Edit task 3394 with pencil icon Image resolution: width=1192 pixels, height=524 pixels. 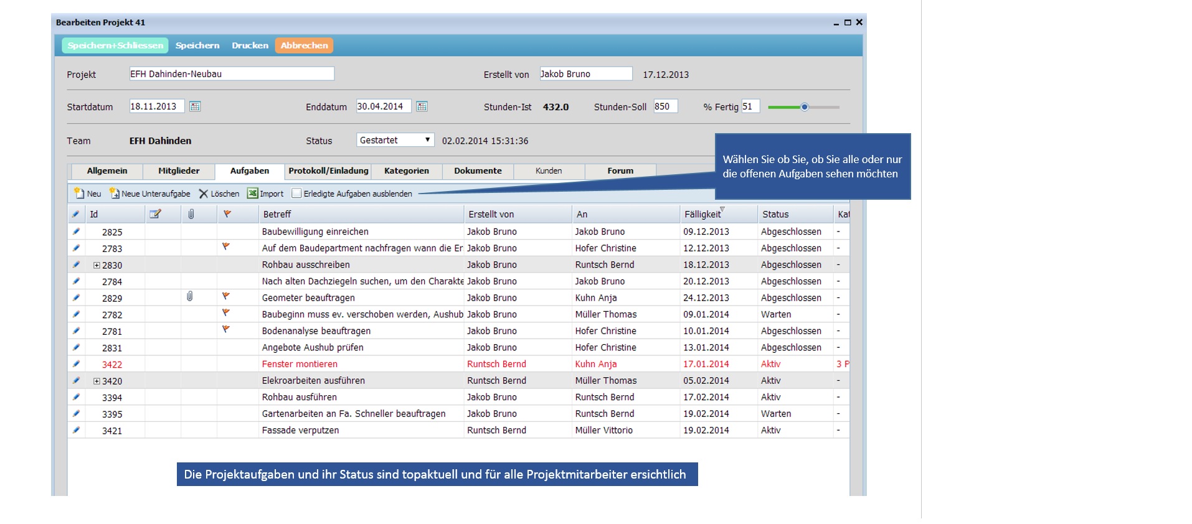[76, 396]
